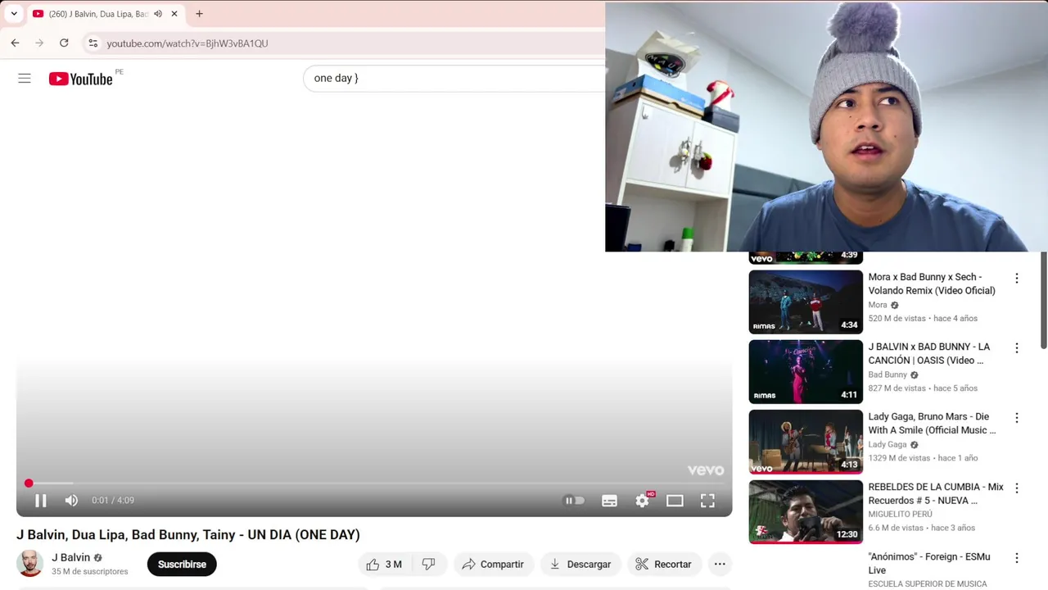Screen dimensions: 1048x590
Task: Close the J Balvin YouTube tab
Action: [174, 14]
